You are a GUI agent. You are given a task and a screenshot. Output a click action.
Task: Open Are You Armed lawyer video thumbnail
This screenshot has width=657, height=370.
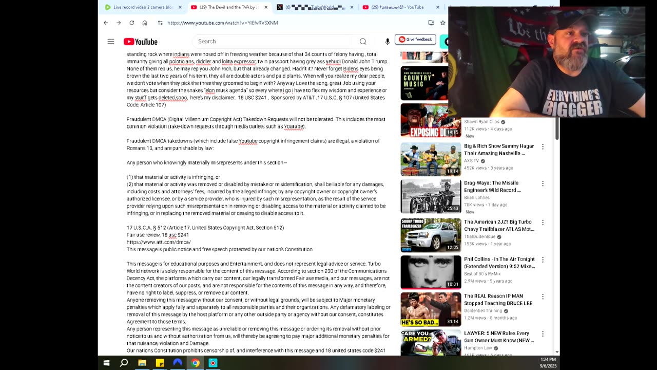(x=431, y=342)
